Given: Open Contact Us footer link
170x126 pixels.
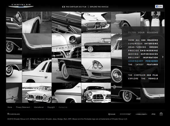Looking at the screenshot, I should tap(63, 107).
